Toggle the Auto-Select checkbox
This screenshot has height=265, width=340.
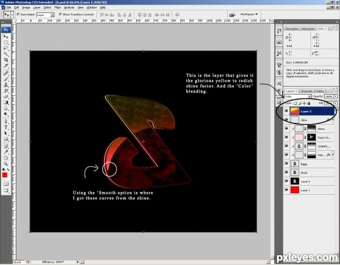click(x=18, y=14)
